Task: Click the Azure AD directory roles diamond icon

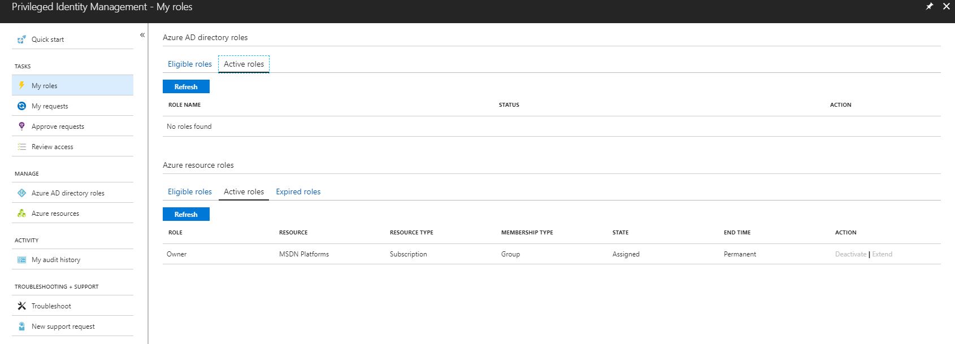Action: 21,193
